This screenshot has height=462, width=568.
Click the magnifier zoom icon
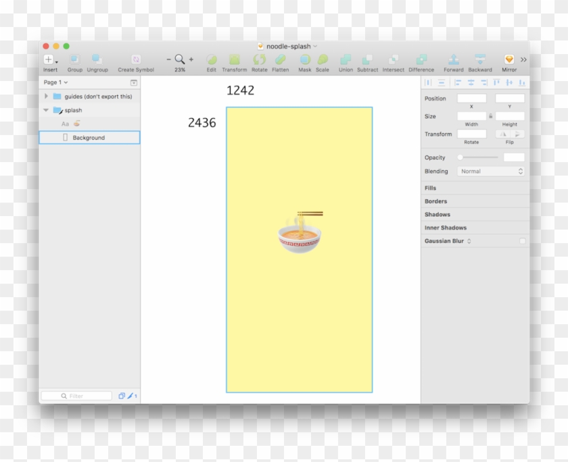click(180, 59)
